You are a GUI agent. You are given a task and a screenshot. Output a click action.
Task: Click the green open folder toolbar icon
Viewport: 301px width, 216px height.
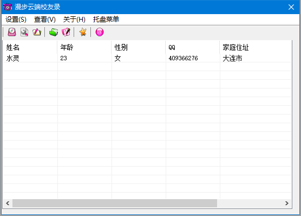click(x=54, y=32)
